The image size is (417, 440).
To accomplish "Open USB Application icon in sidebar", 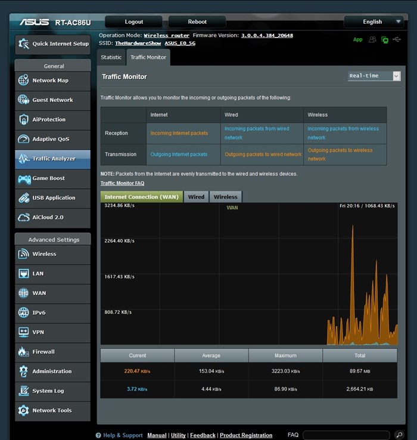I will pyautogui.click(x=23, y=198).
